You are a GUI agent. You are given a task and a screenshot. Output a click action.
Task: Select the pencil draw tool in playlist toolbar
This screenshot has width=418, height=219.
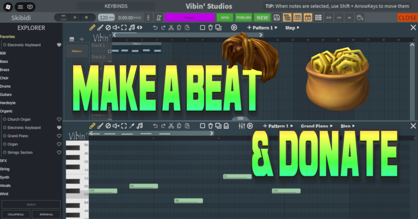coord(92,28)
